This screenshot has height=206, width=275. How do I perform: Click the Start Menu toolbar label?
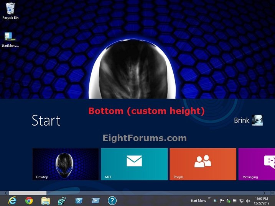pyautogui.click(x=198, y=201)
